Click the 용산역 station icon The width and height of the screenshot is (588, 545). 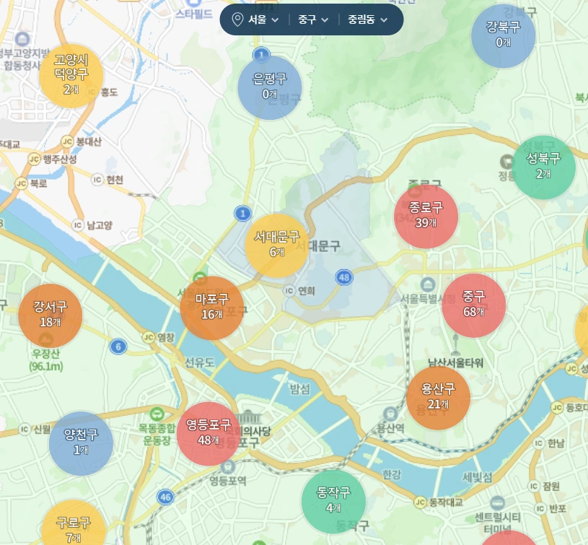[x=390, y=414]
